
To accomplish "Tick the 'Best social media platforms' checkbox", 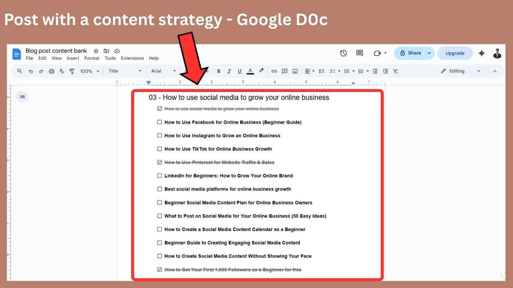I will [160, 189].
